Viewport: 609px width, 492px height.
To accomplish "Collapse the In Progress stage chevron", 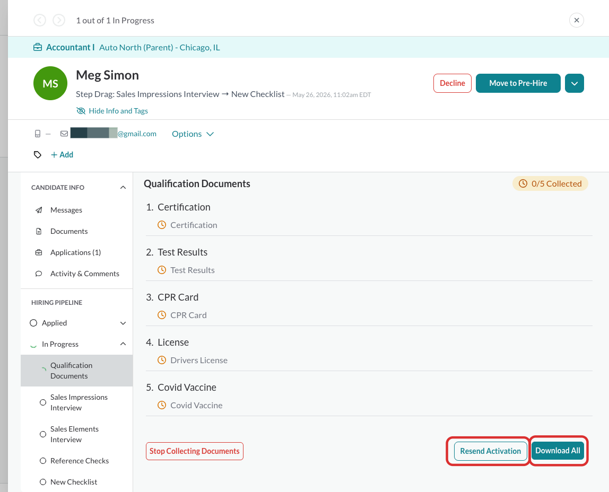I will (x=123, y=344).
